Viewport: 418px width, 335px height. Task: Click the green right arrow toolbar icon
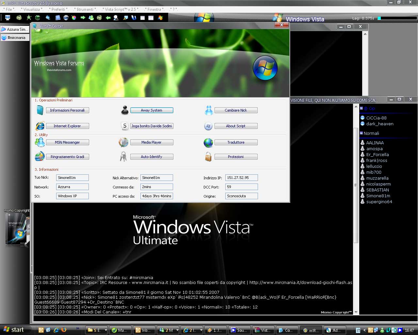tap(83, 18)
